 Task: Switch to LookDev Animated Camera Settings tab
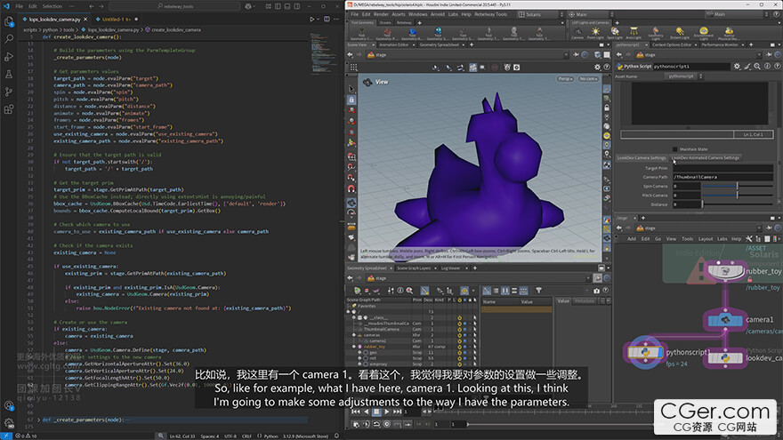[x=706, y=158]
